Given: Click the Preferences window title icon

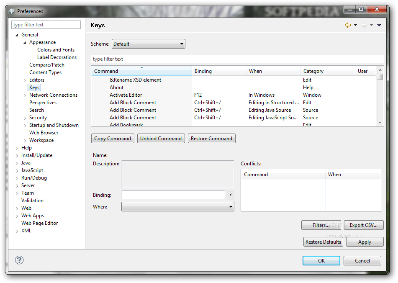Looking at the screenshot, I should pyautogui.click(x=11, y=11).
